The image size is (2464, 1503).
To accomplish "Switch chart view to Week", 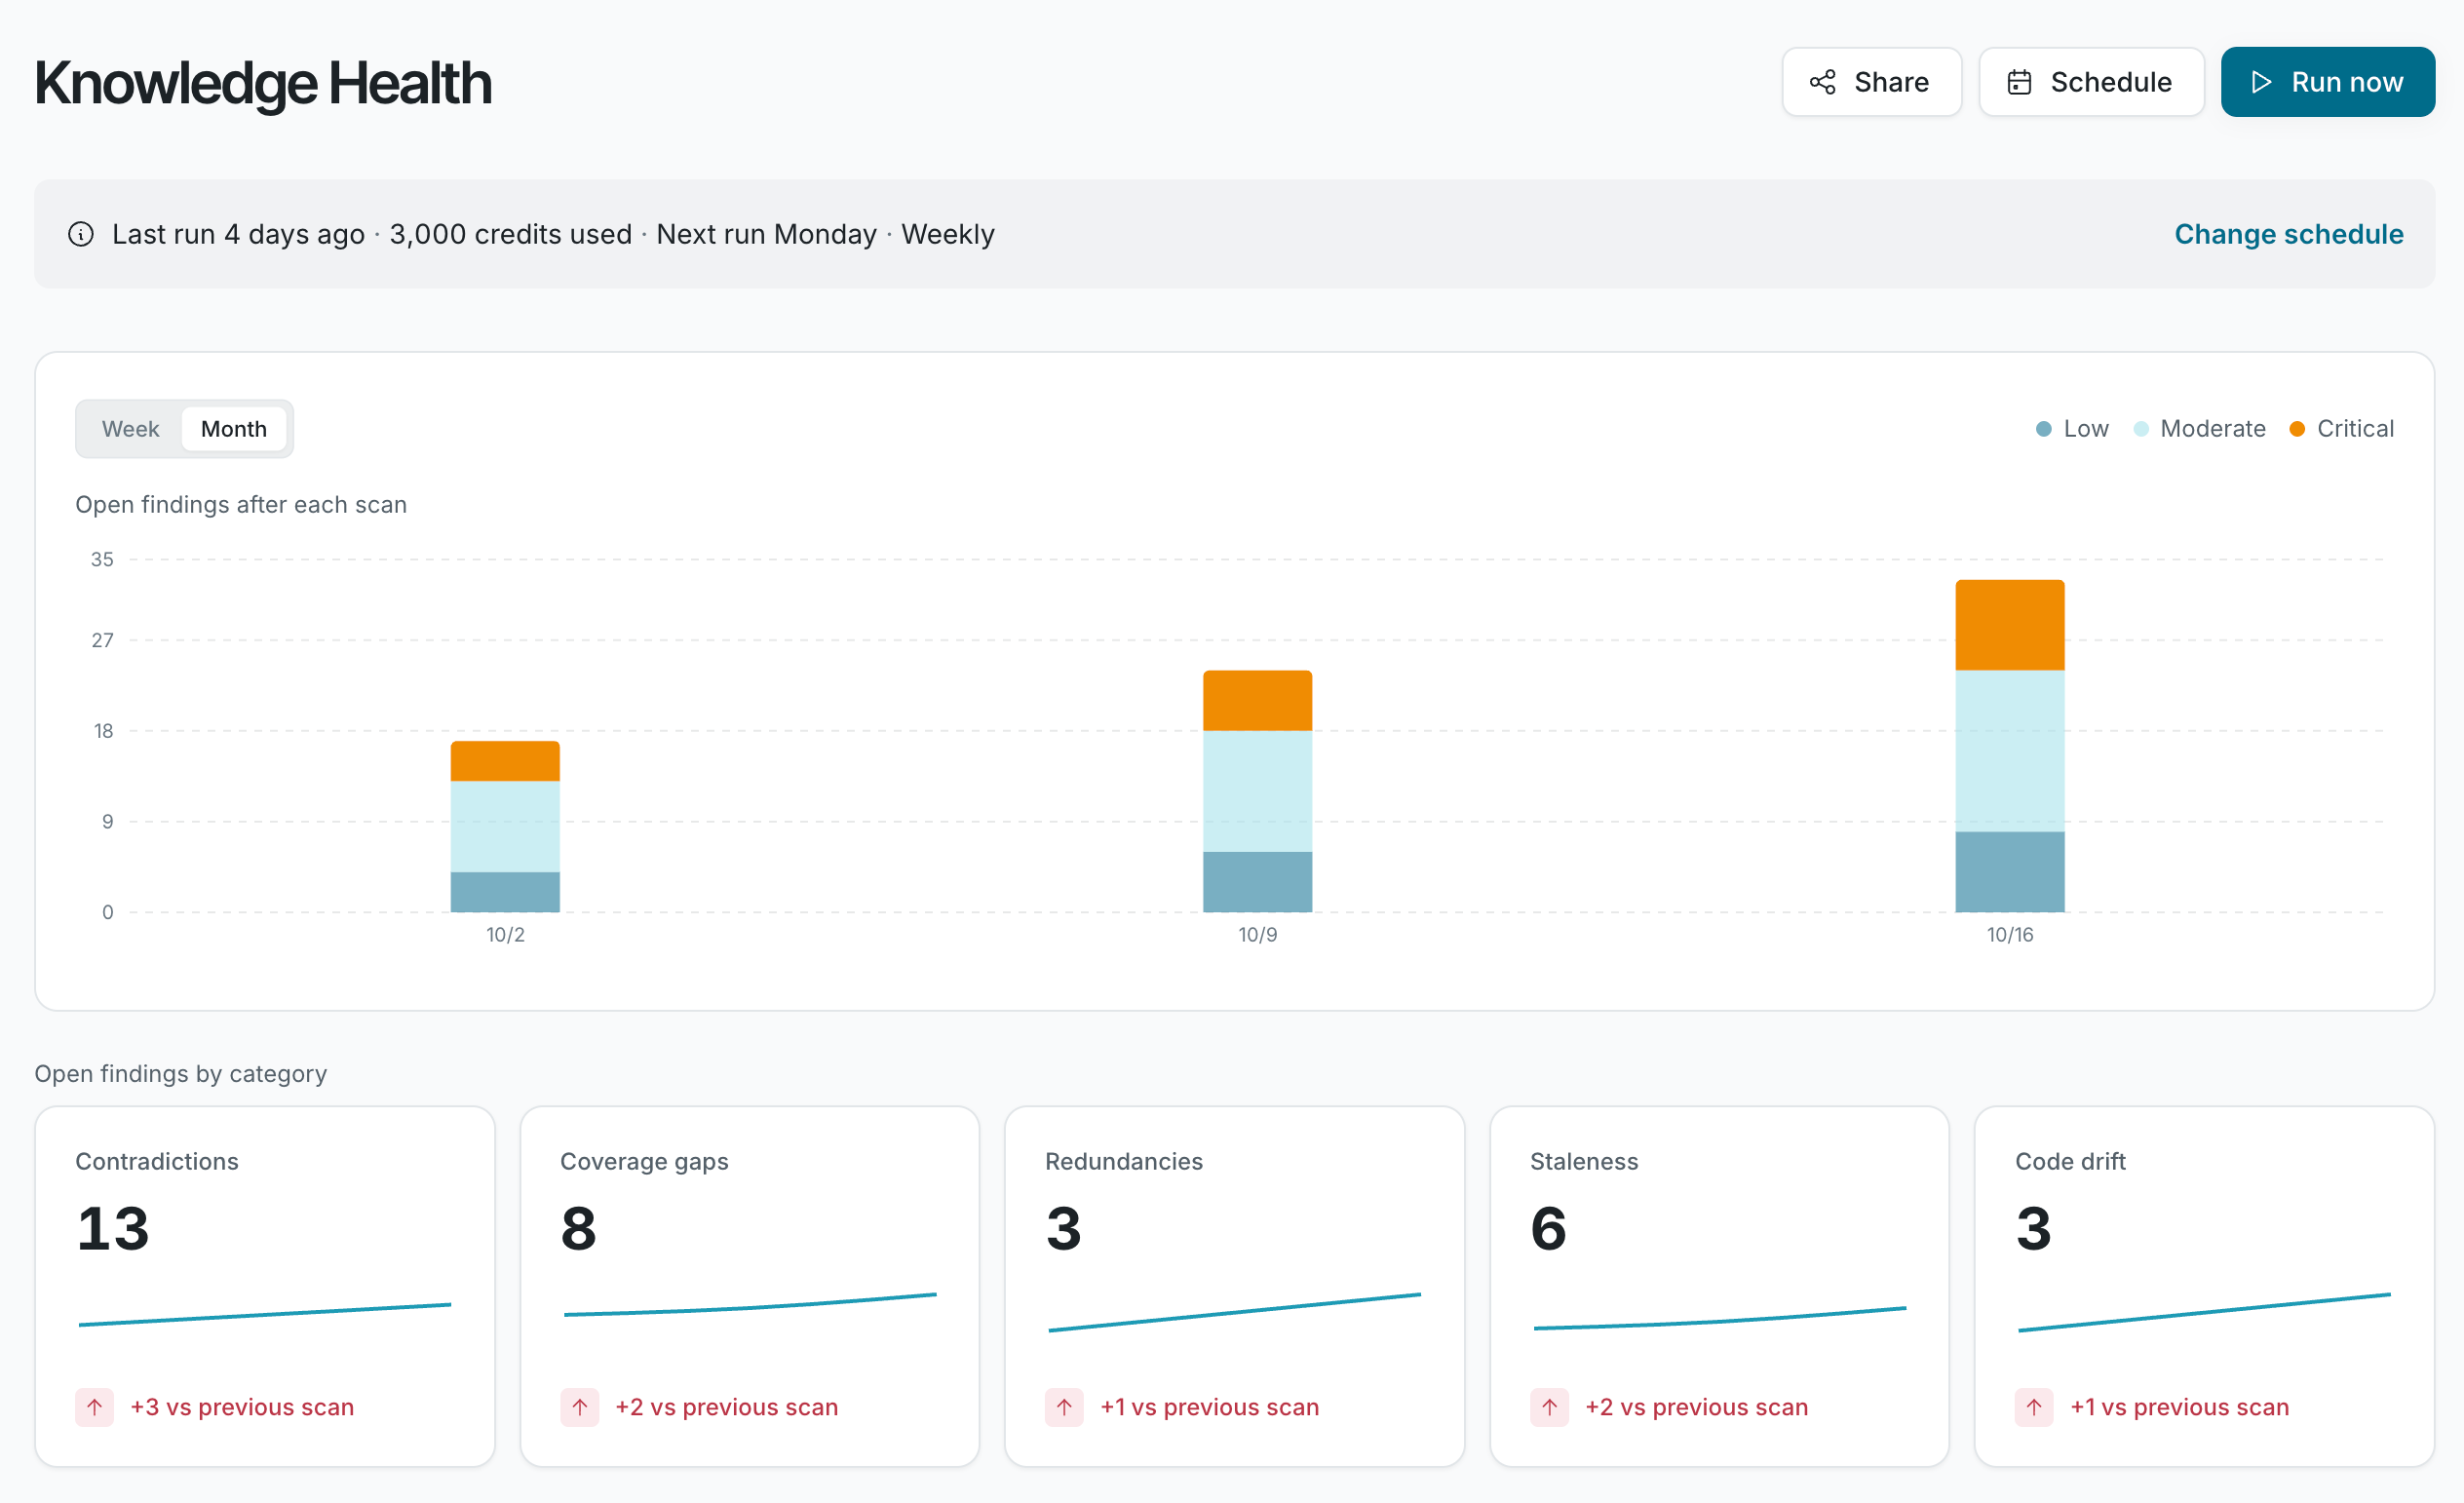I will [130, 429].
